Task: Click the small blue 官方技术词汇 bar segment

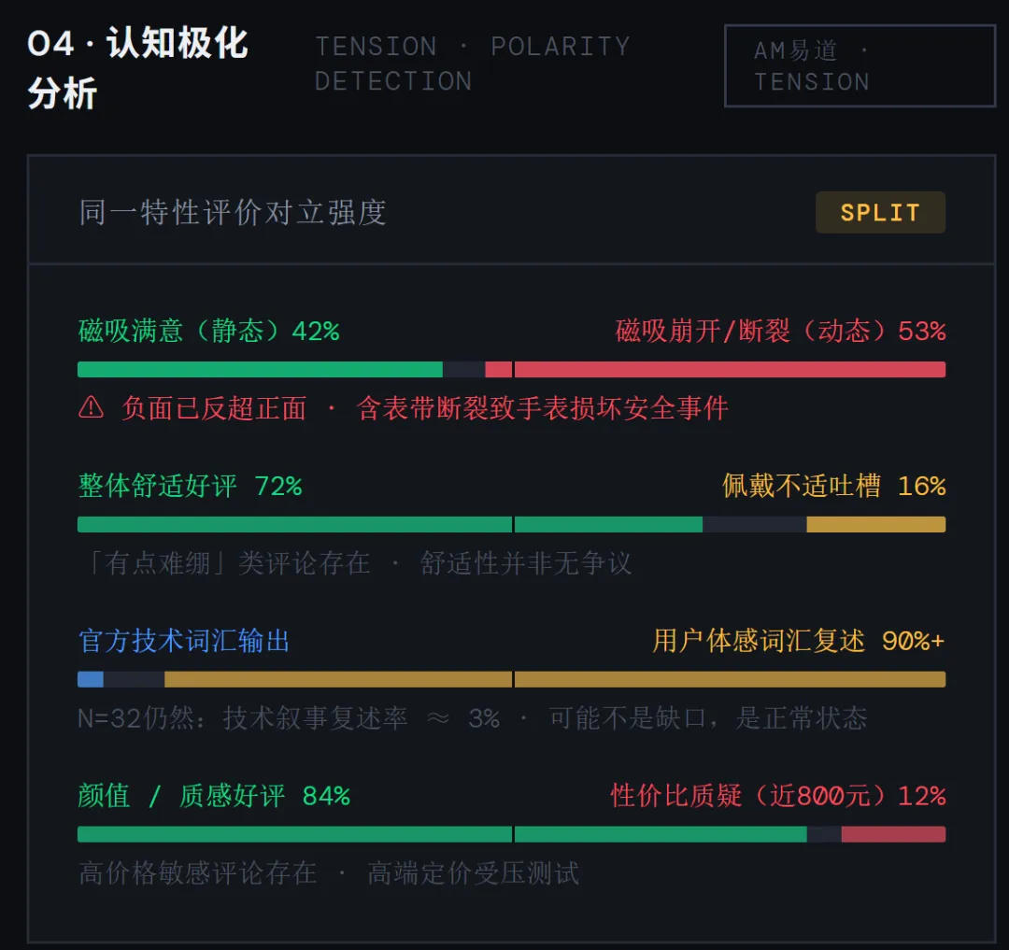Action: (90, 679)
